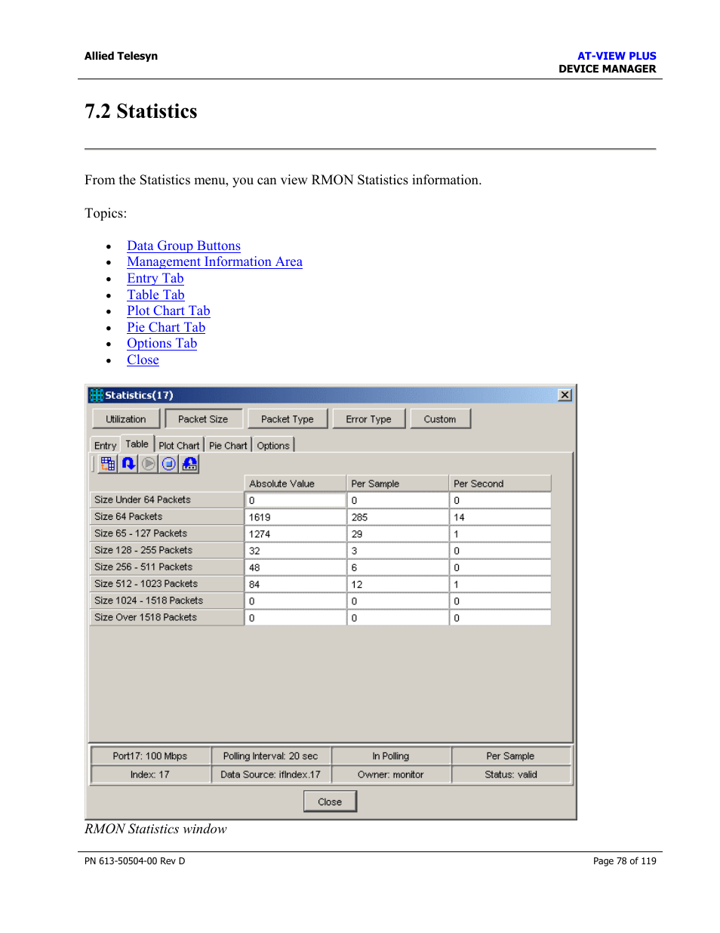Click the grayed-out play polling icon

[149, 464]
